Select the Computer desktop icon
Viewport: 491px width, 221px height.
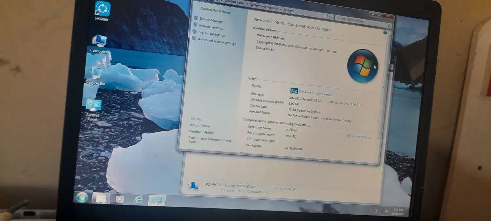click(99, 43)
